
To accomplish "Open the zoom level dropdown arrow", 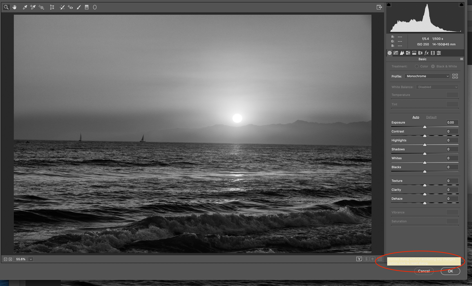I will 31,259.
